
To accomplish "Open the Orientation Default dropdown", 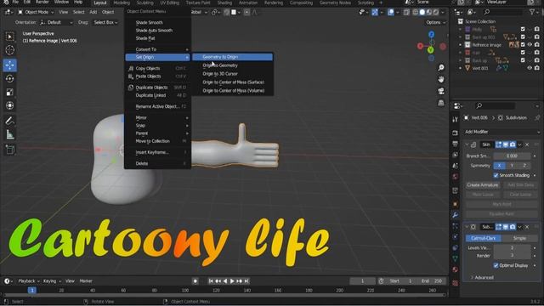I will coord(56,22).
